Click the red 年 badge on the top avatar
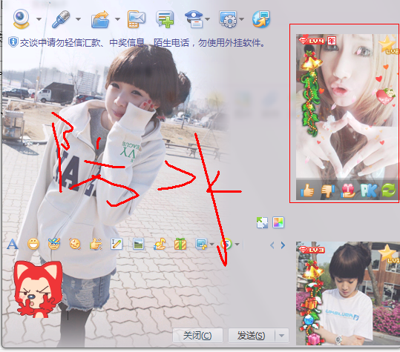The image size is (400, 352). 332,41
